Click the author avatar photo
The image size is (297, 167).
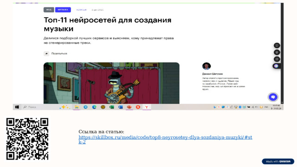[207, 66]
